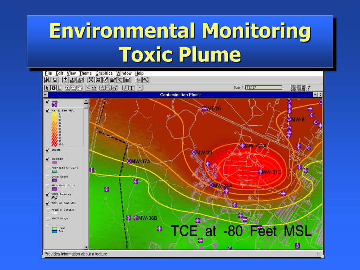
Task: Select the Label tag tool
Action: [88, 88]
